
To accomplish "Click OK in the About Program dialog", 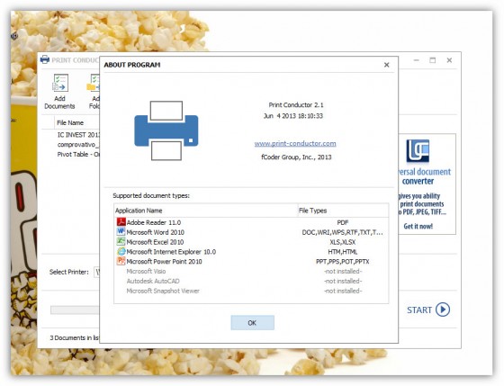I will coord(252,323).
